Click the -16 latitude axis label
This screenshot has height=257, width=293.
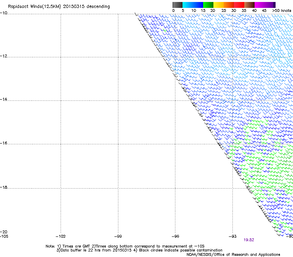click(x=4, y=143)
